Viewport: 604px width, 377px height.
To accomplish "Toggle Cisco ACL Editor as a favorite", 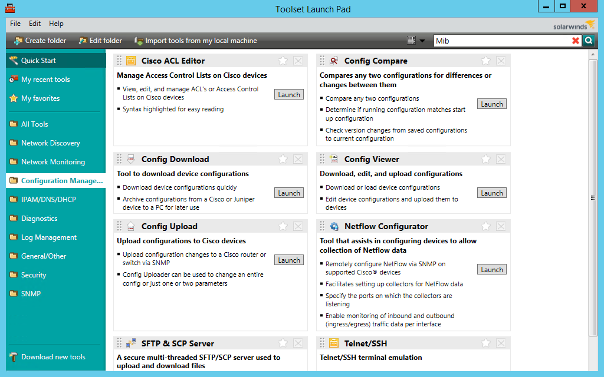I will [x=283, y=60].
